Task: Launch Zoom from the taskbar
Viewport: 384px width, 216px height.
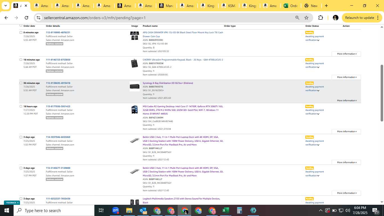Action: [x=115, y=210]
